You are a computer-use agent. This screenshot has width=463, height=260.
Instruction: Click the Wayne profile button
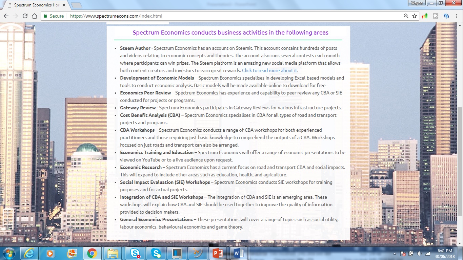click(x=417, y=3)
